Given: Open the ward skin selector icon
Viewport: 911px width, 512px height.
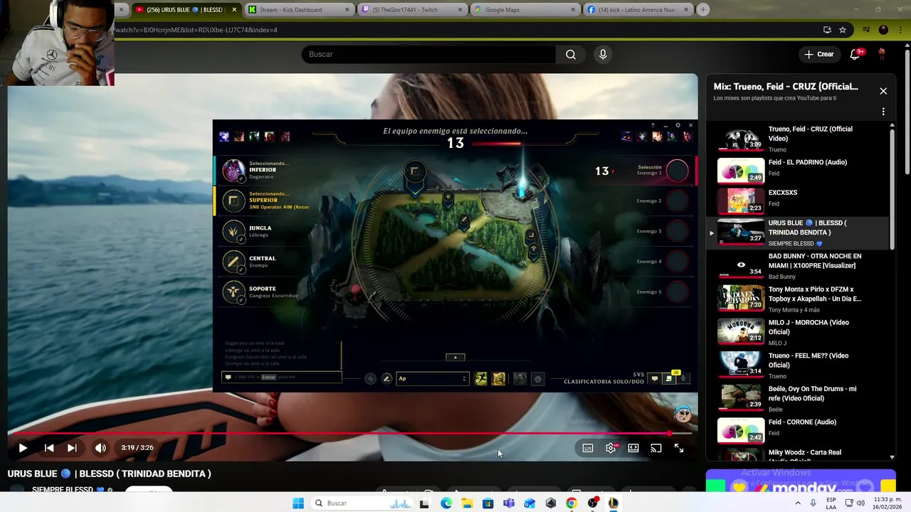Looking at the screenshot, I should click(520, 379).
